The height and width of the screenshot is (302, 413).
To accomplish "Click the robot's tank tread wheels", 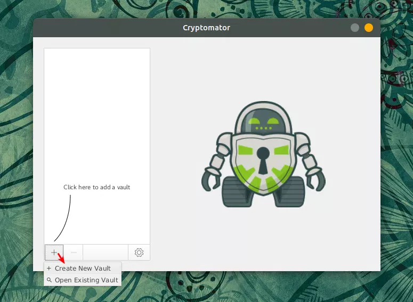I will [263, 197].
